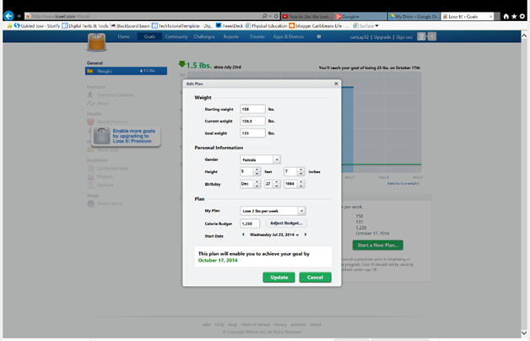Open the TweetDeck bookmark
The width and height of the screenshot is (530, 341).
230,25
